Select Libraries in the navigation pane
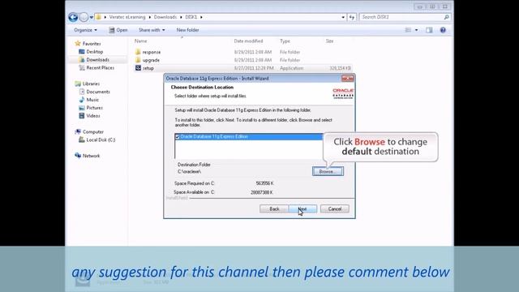The image size is (519, 292). click(91, 84)
